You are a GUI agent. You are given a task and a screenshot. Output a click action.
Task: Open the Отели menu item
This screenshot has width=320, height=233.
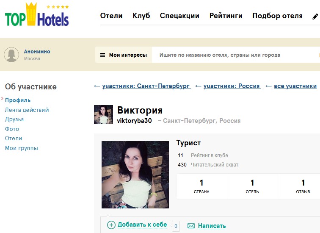[x=111, y=16]
